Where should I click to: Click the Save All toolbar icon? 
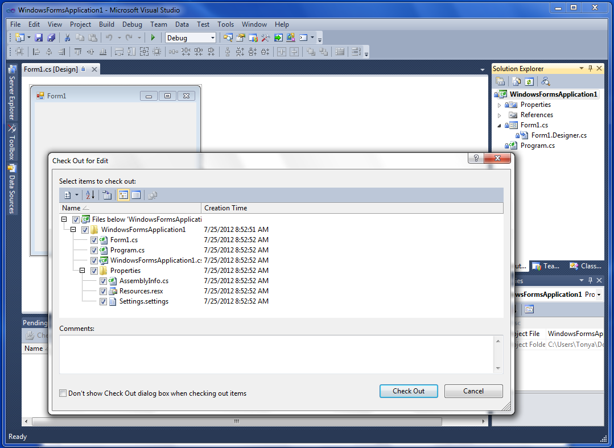[51, 38]
